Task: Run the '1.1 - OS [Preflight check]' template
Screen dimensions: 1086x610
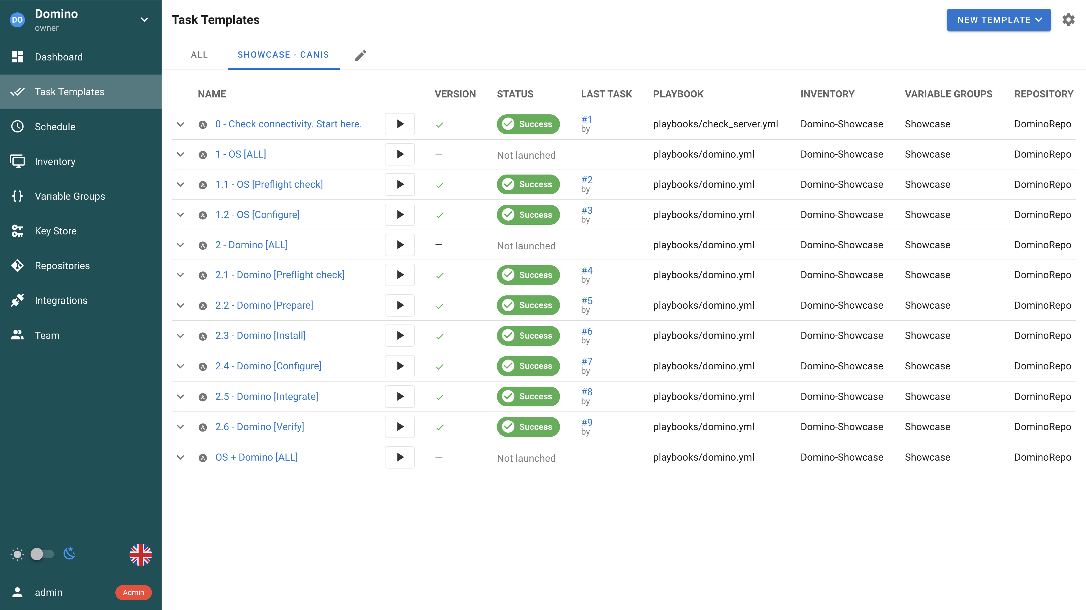Action: coord(400,184)
